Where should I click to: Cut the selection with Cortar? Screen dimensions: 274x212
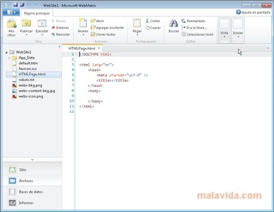153,21
